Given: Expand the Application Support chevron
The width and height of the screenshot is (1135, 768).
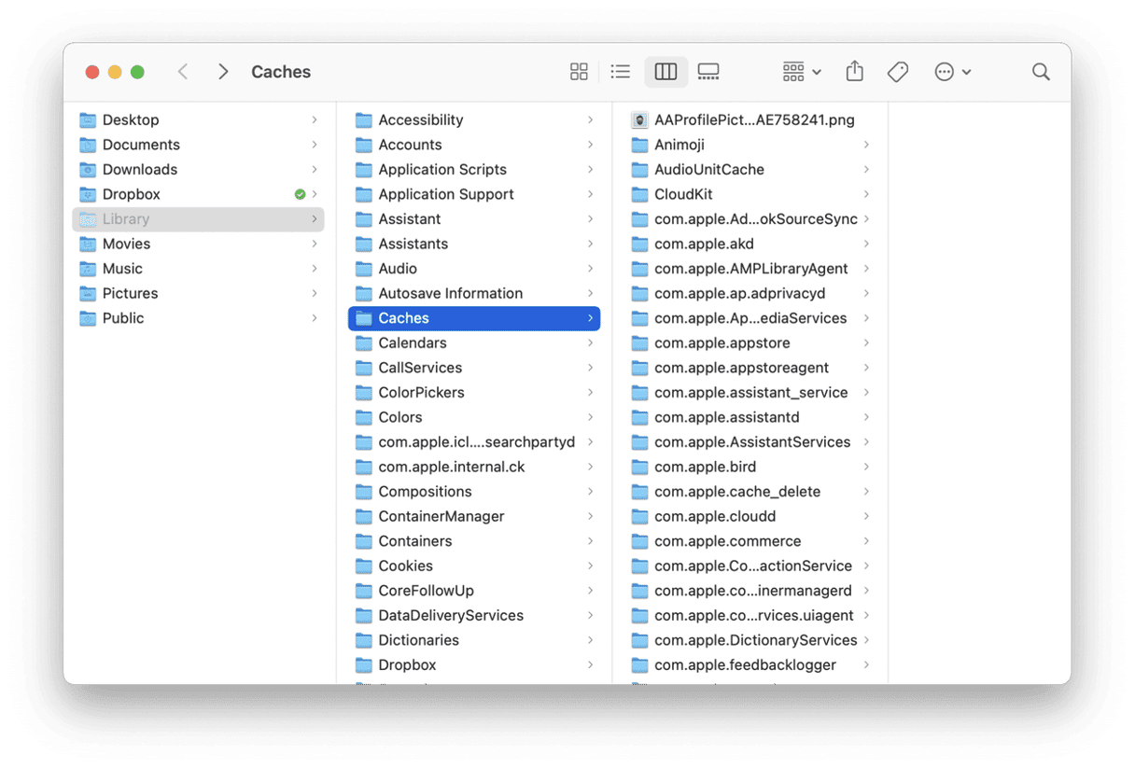Looking at the screenshot, I should point(590,194).
